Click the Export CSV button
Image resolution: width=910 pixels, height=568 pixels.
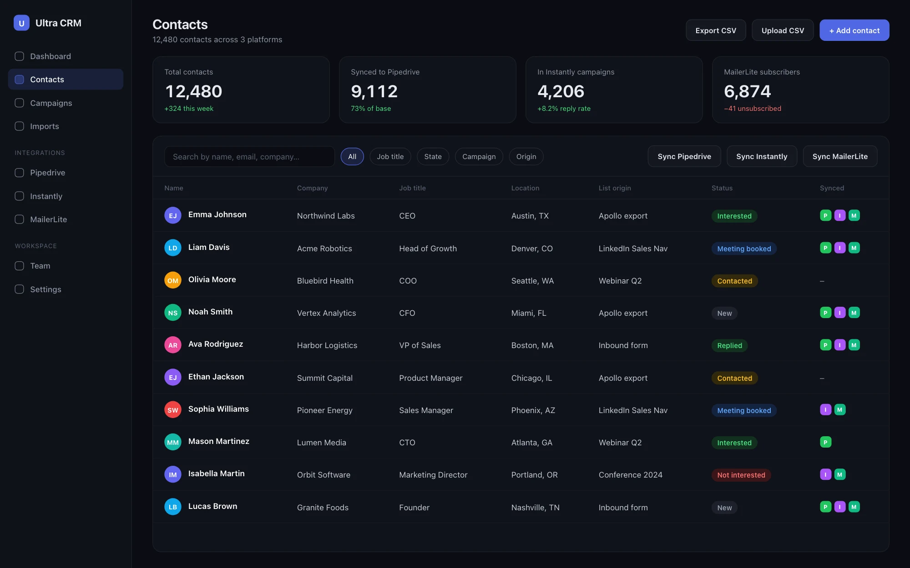(x=716, y=30)
